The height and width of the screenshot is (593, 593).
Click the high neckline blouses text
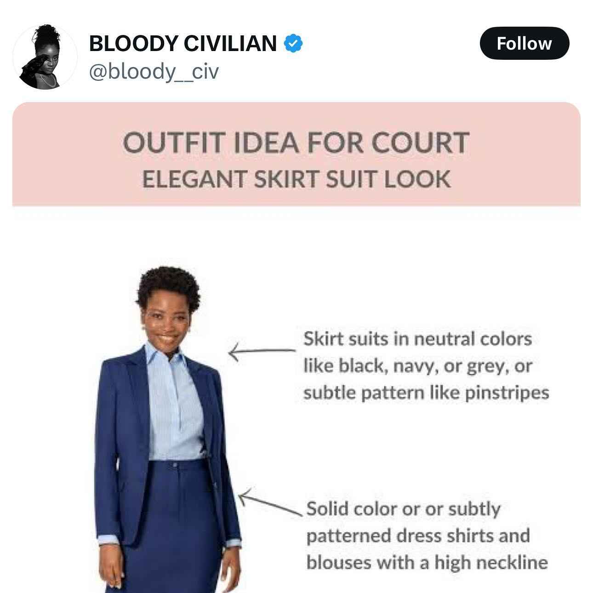point(427,536)
